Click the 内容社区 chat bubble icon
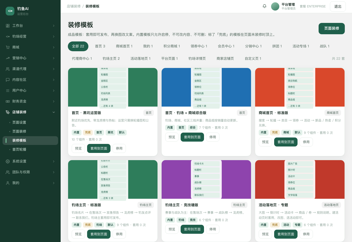352x242 pixels. click(x=8, y=80)
